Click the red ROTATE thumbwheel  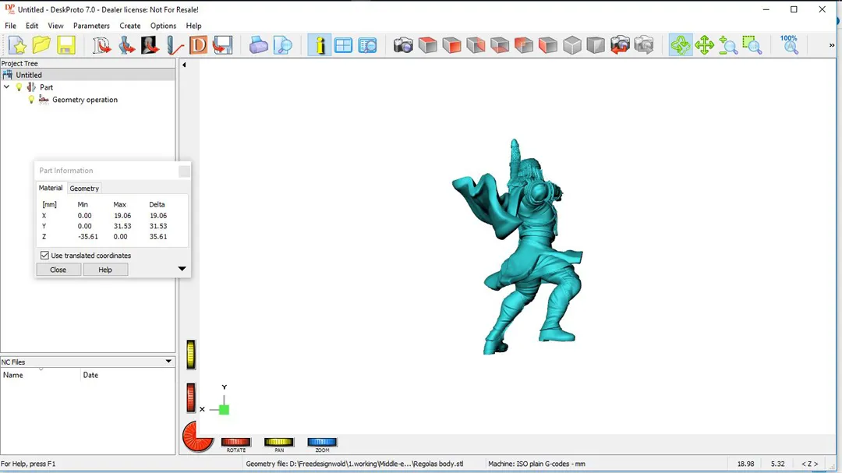[235, 442]
